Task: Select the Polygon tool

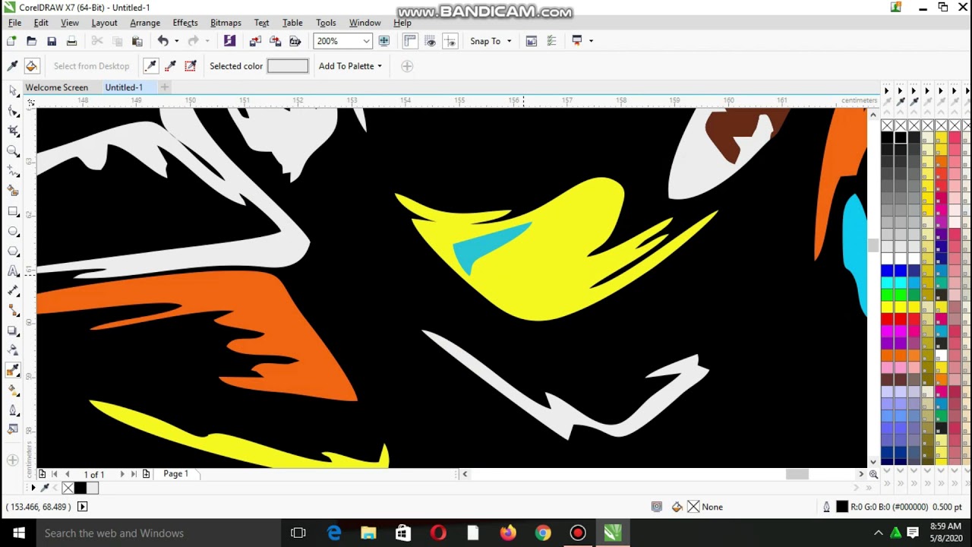Action: coord(13,251)
